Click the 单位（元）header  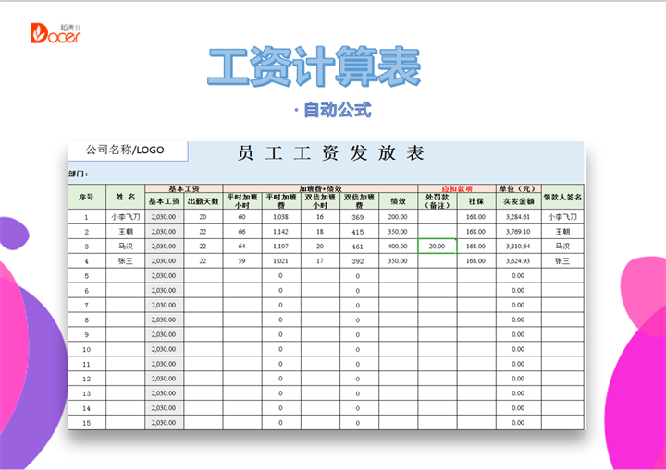tap(519, 188)
